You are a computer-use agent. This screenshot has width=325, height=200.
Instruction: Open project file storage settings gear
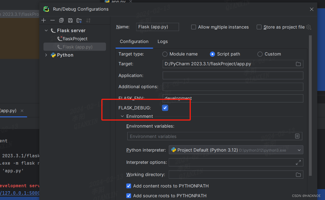pos(309,27)
